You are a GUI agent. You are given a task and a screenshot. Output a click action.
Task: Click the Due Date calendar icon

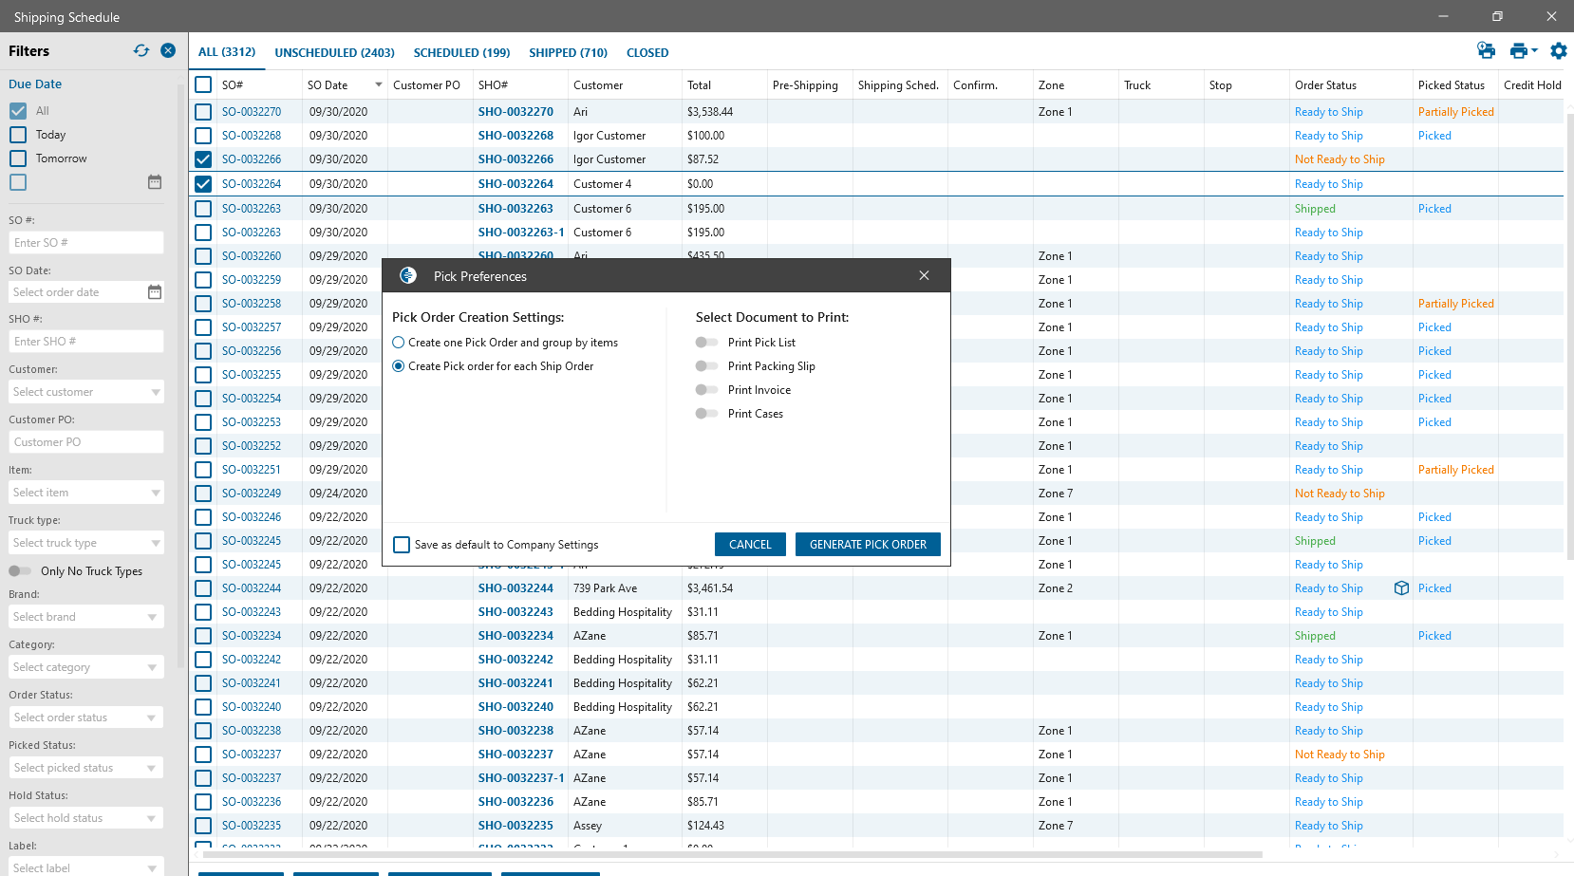155,182
